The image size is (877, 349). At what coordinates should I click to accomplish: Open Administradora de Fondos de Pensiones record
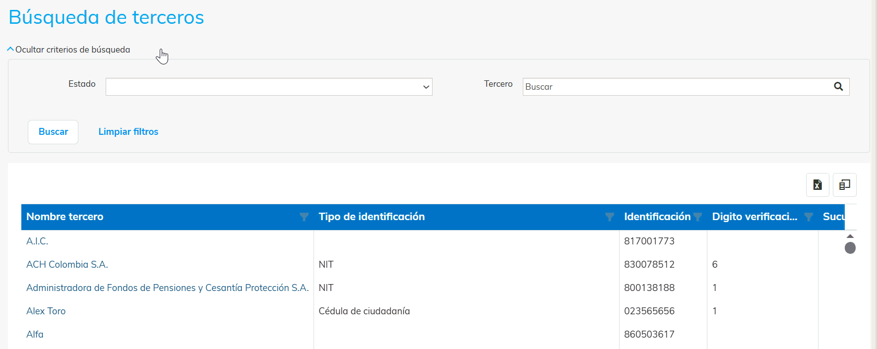[x=167, y=288]
